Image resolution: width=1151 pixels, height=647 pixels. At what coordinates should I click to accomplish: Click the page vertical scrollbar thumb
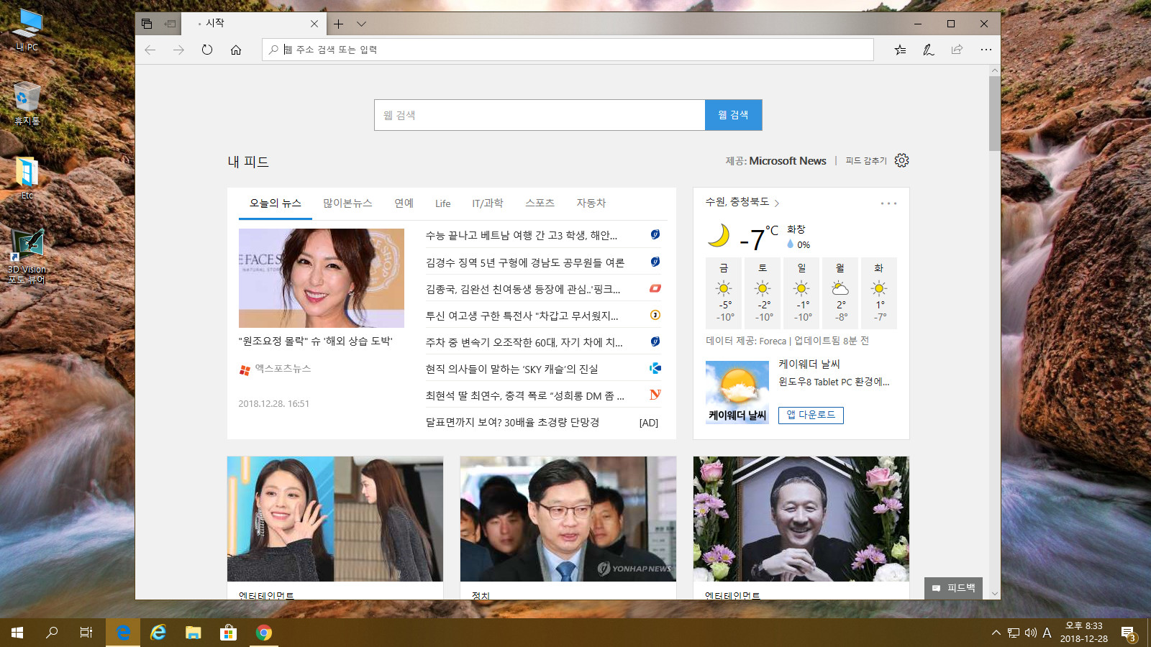[x=994, y=113]
